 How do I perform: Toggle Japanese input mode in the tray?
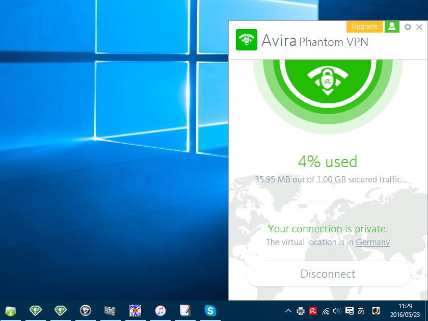tap(360, 311)
